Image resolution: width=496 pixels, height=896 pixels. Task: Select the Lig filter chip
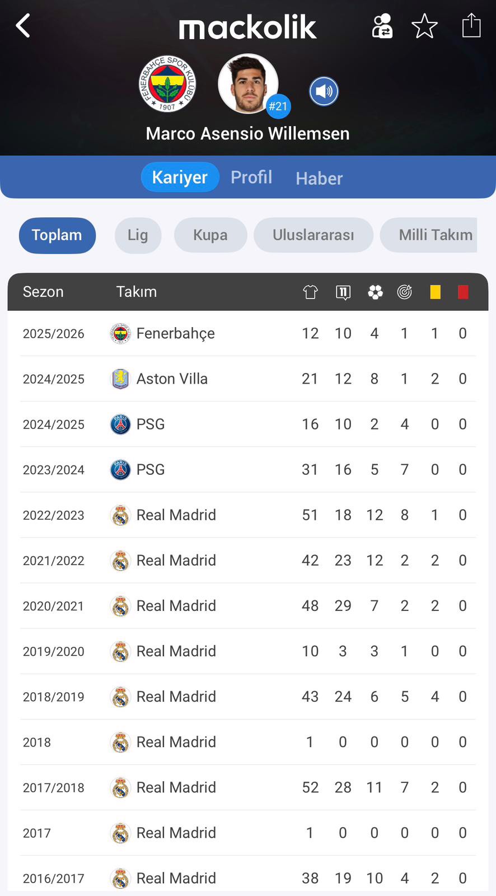[x=138, y=235]
